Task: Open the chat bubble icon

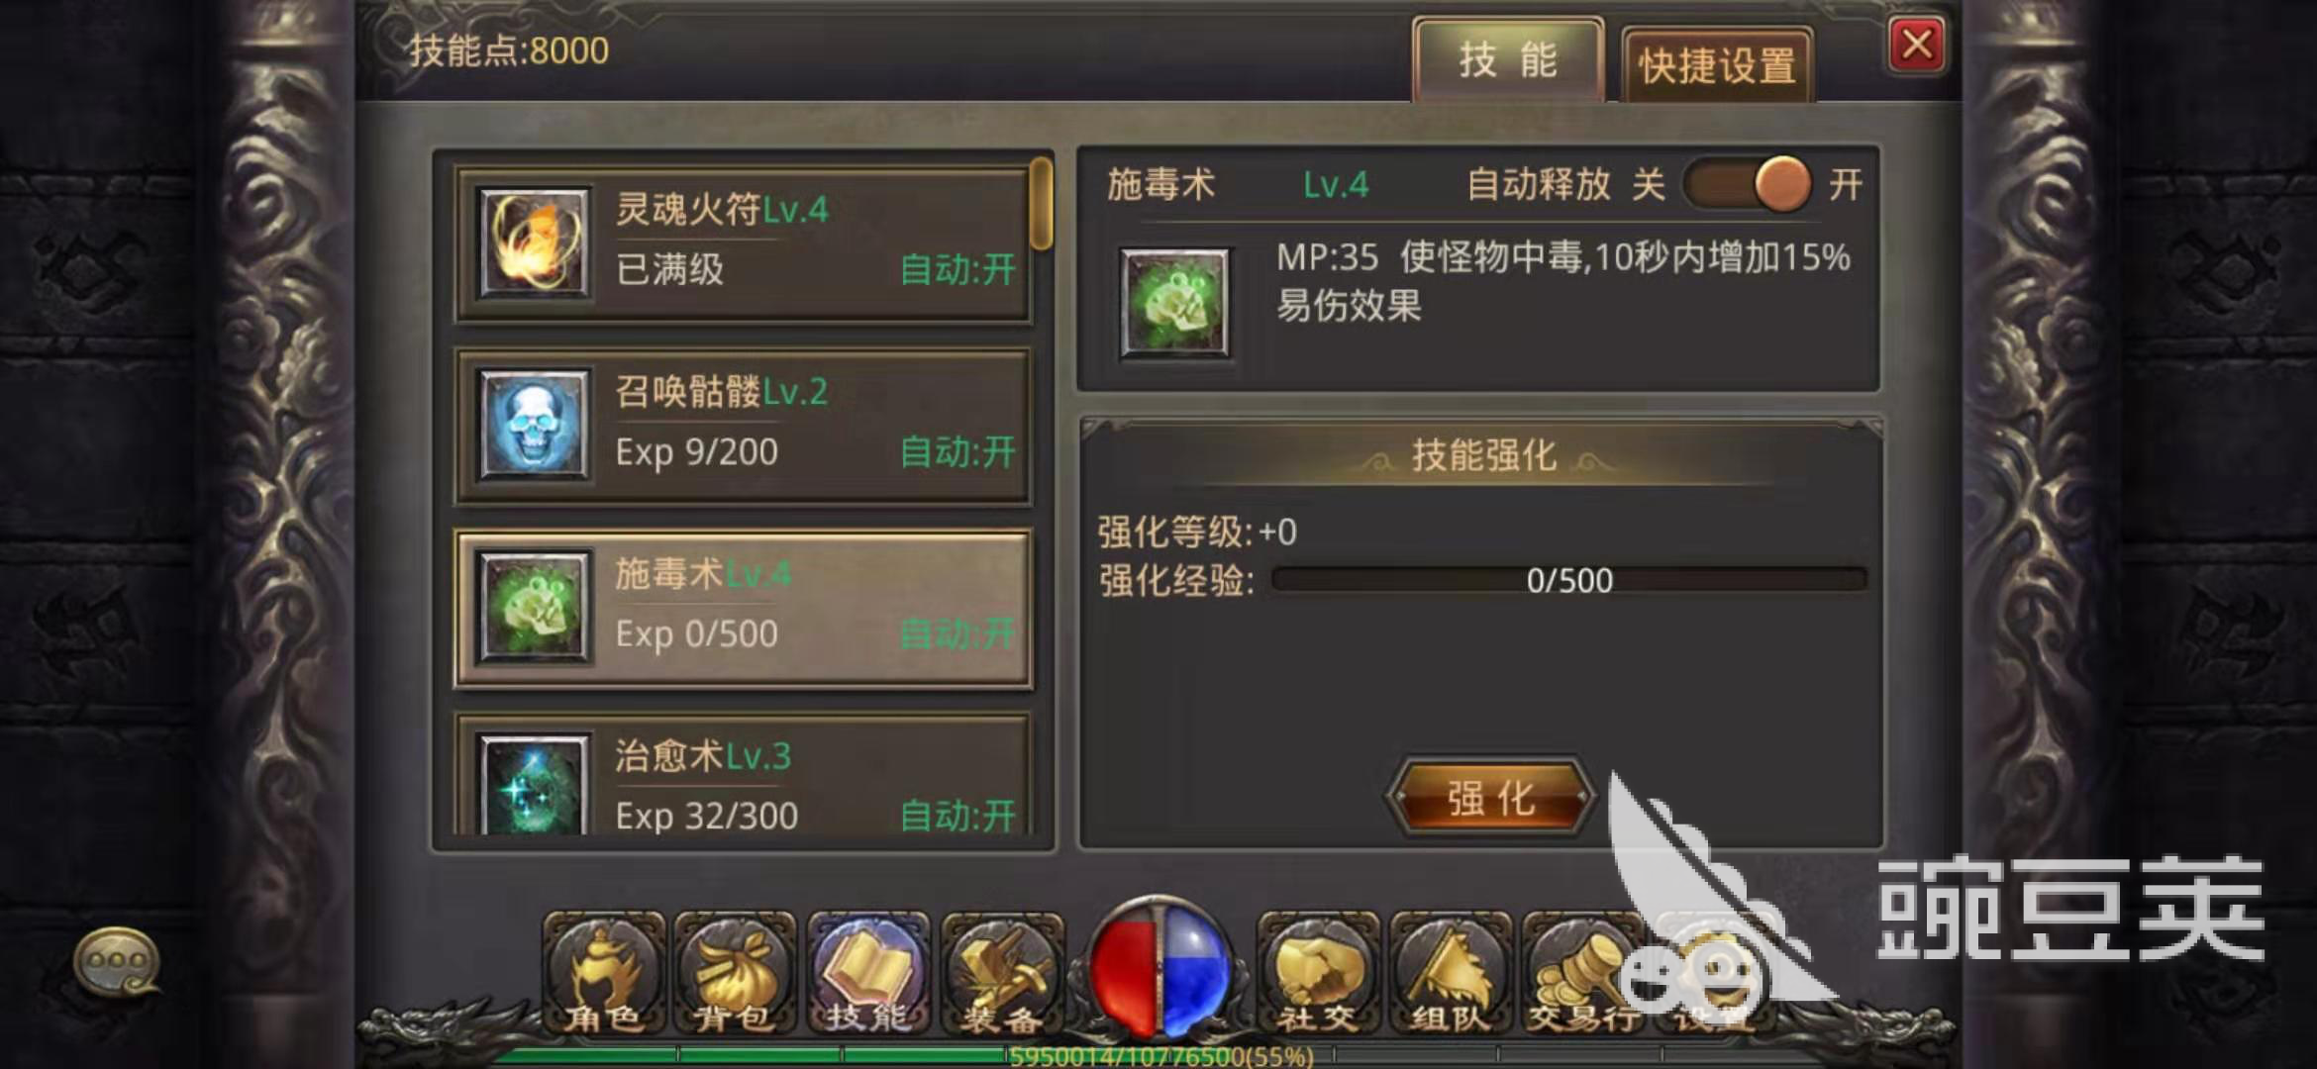Action: [x=118, y=961]
